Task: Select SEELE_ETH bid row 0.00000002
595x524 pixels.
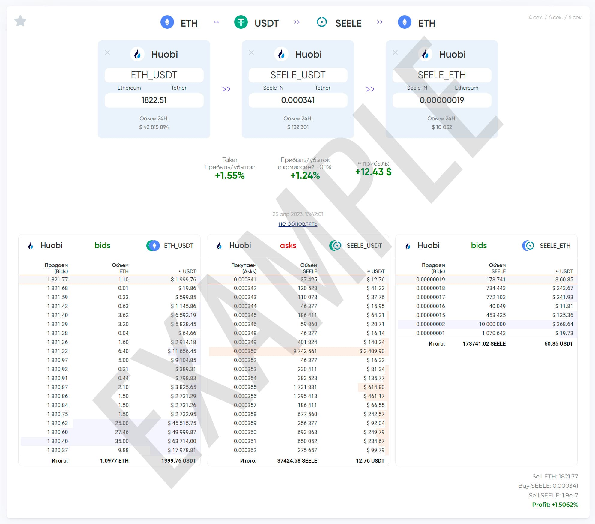Action: [486, 324]
